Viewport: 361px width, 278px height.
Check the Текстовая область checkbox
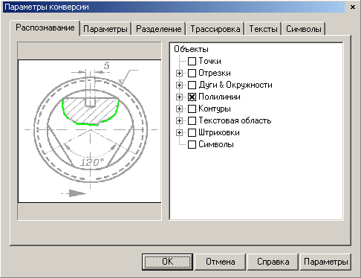[192, 120]
